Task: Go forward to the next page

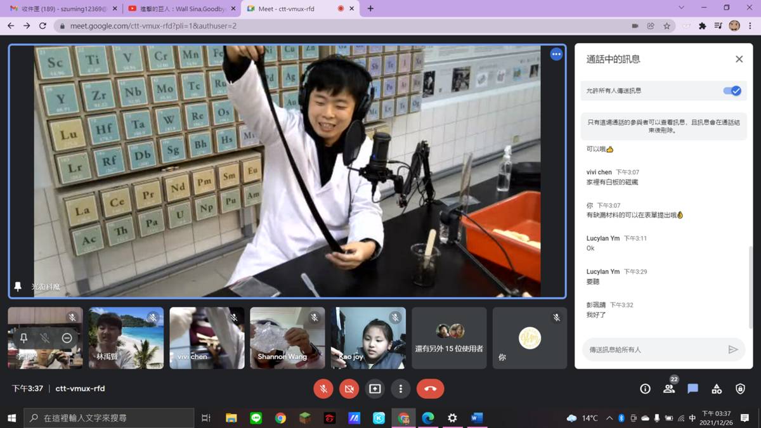Action: click(x=27, y=26)
